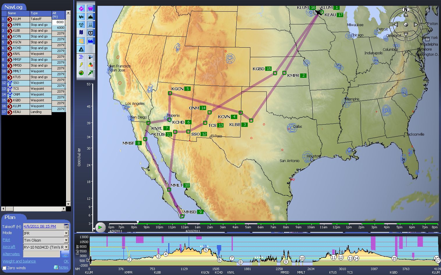Image resolution: width=441 pixels, height=275 pixels.
Task: Click the KGBD 15 waypoint on map
Action: [275, 73]
